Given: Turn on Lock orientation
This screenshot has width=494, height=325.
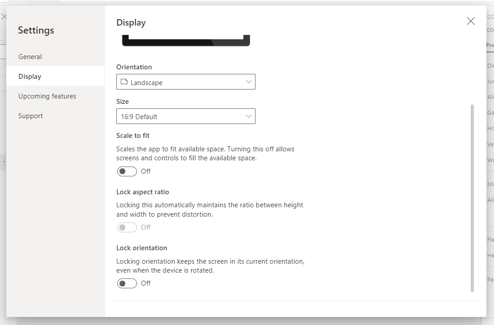Looking at the screenshot, I should [x=127, y=283].
